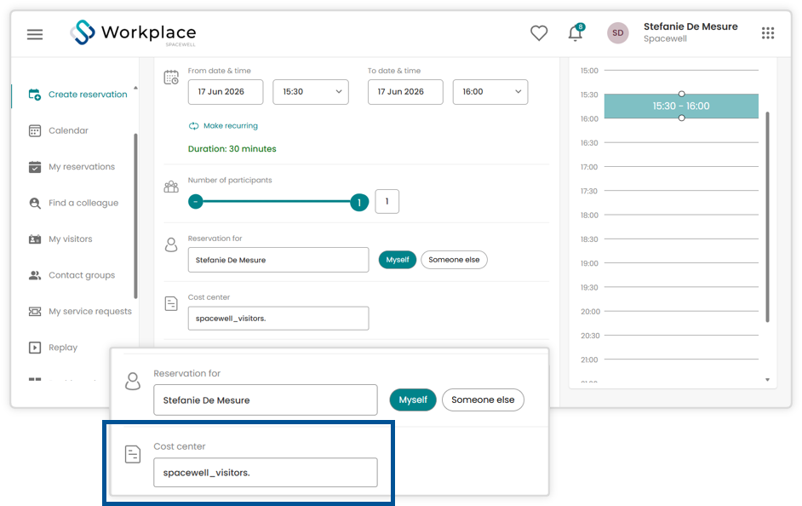The height and width of the screenshot is (506, 802).
Task: Click the participants number box
Action: point(387,202)
